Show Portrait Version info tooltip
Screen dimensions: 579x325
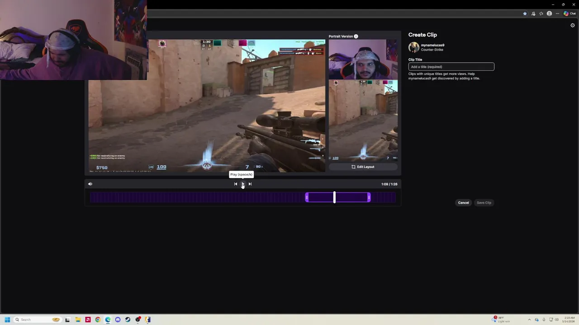356,37
